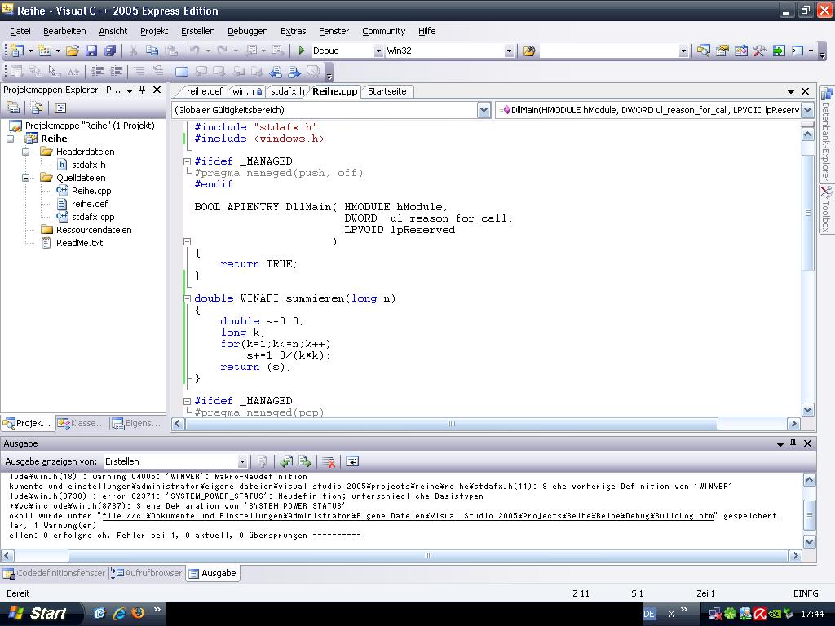Image resolution: width=835 pixels, height=626 pixels.
Task: Switch to the reihe.def editor tab
Action: [205, 91]
